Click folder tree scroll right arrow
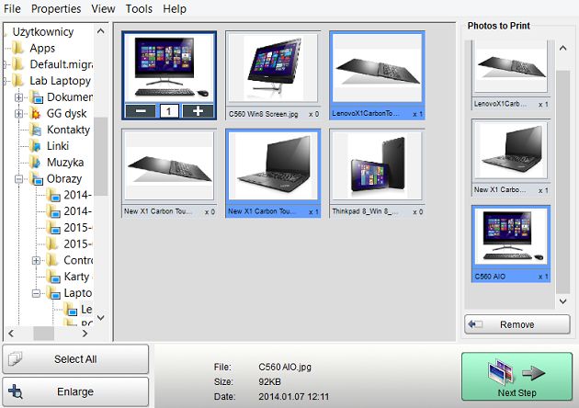 click(x=85, y=334)
